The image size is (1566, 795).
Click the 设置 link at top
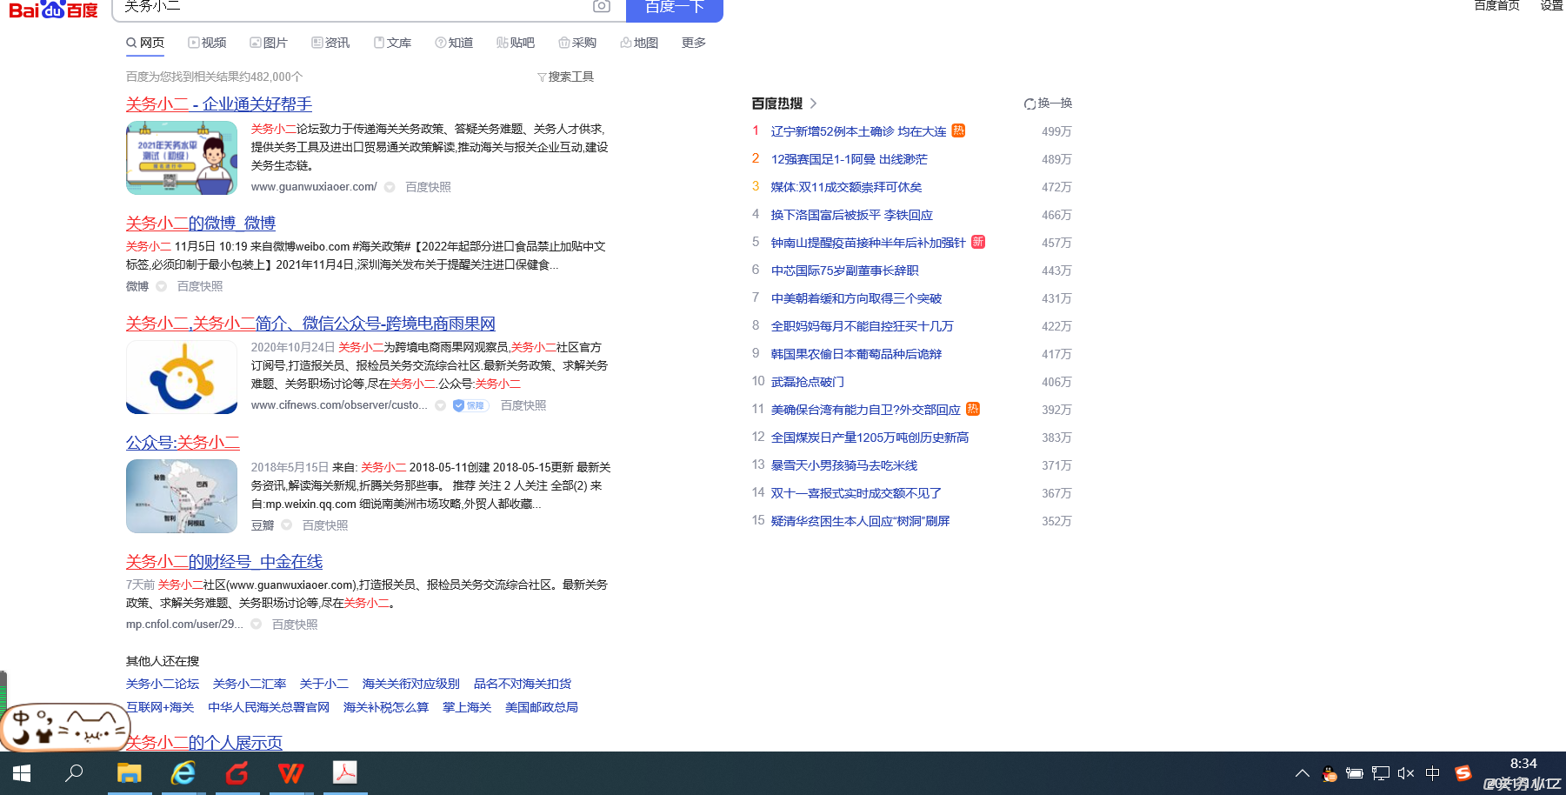(x=1552, y=6)
